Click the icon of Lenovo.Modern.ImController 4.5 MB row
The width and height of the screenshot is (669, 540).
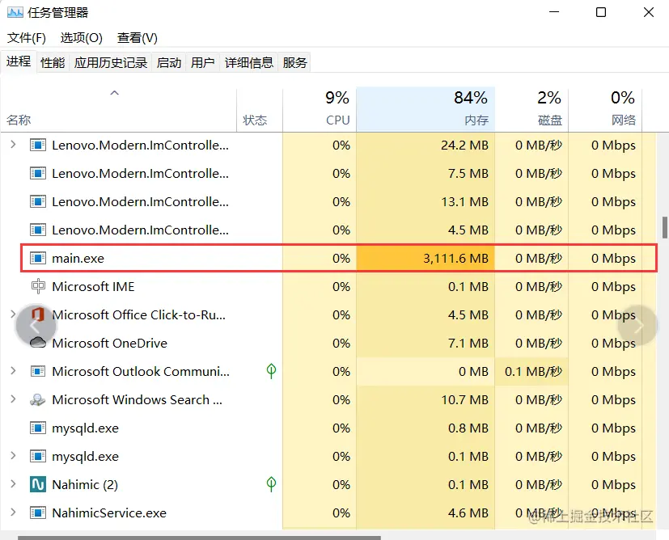38,230
